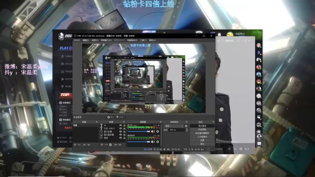Click the 停止推流 button

click(202, 126)
